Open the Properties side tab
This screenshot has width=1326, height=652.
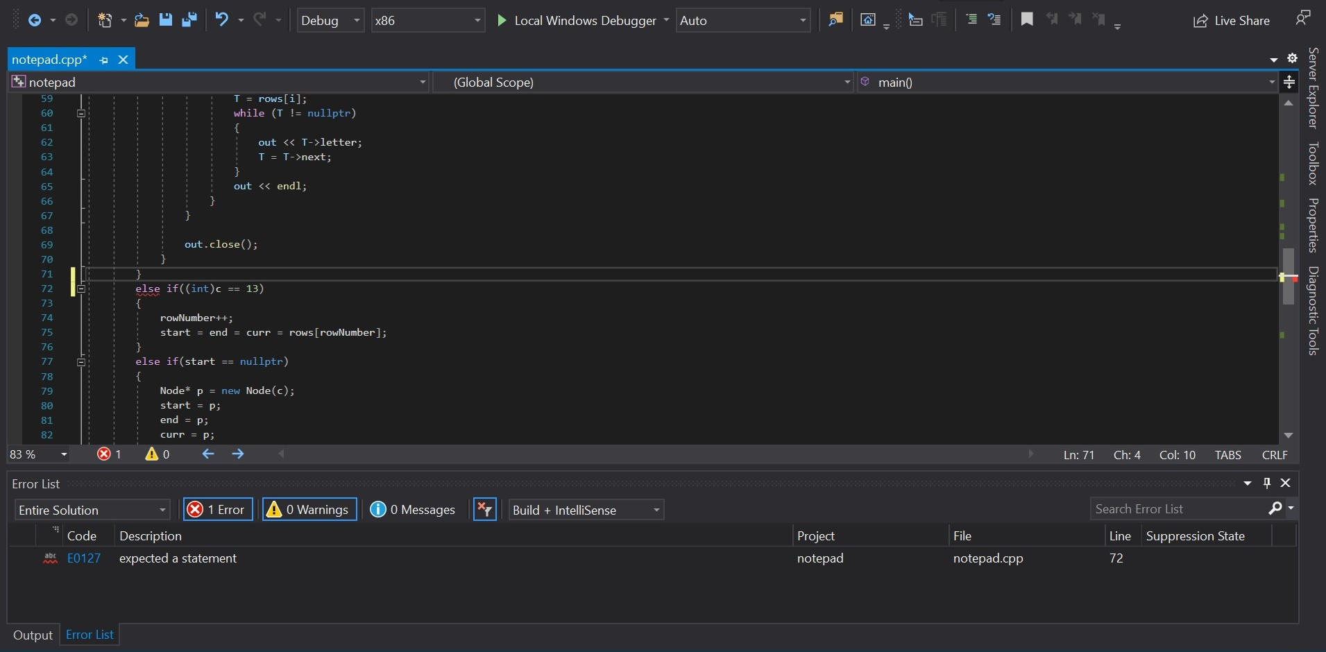point(1313,225)
